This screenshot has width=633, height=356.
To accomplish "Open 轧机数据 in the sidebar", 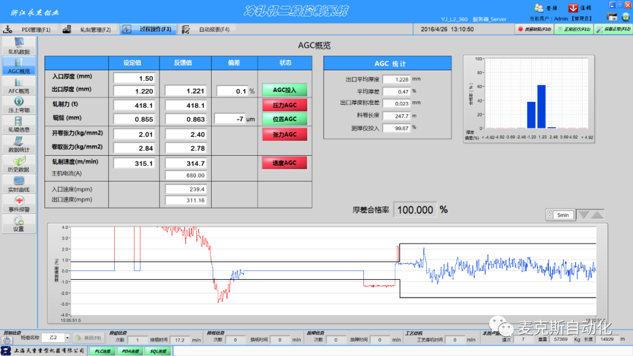I will (19, 46).
